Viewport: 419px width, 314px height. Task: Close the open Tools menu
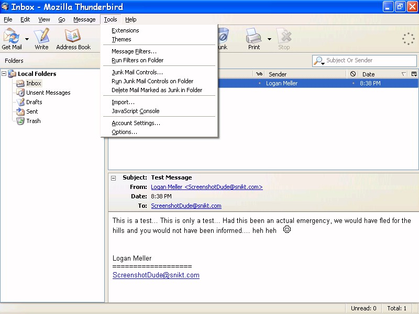(x=111, y=19)
